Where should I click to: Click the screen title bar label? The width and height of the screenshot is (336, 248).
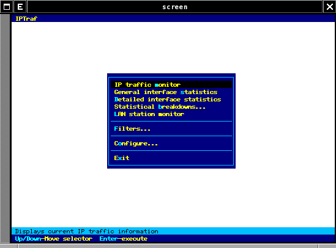175,7
